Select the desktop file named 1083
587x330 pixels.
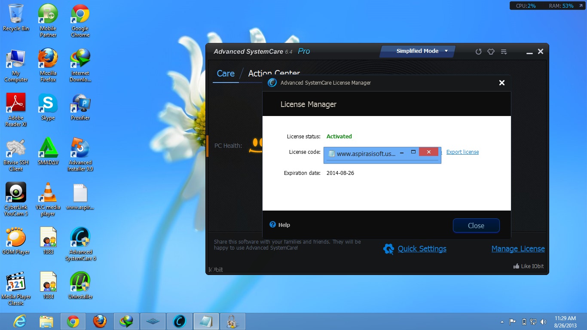[x=48, y=241]
